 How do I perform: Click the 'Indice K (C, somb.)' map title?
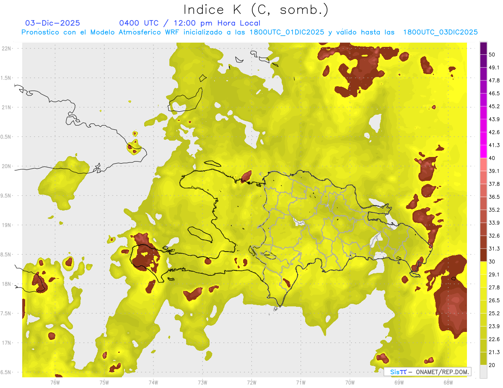tap(256, 10)
